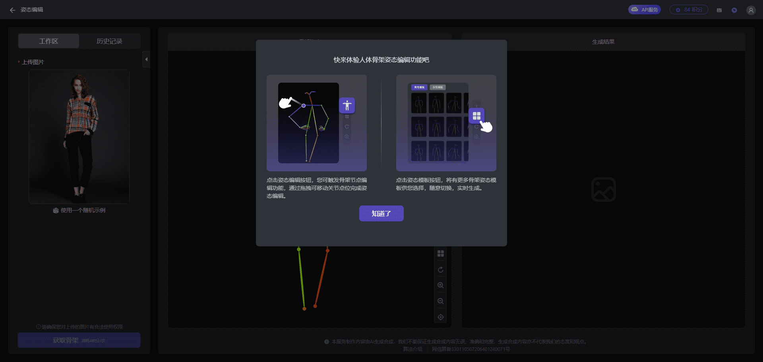The height and width of the screenshot is (362, 763).
Task: Open the user avatar profile icon
Action: 751,10
